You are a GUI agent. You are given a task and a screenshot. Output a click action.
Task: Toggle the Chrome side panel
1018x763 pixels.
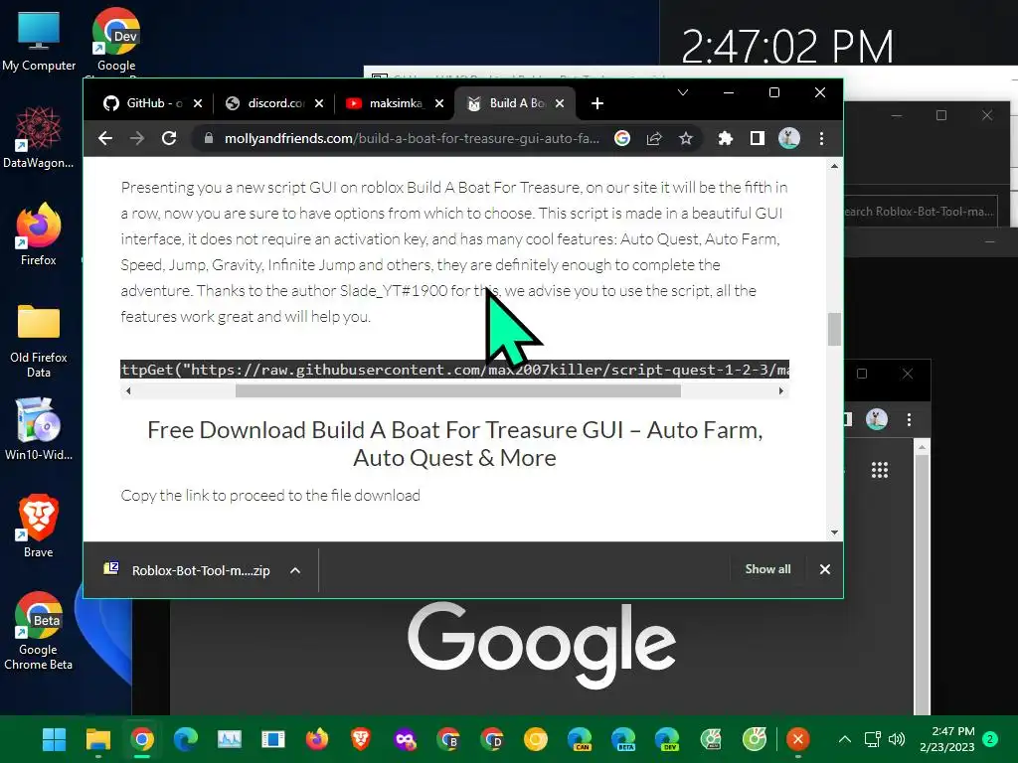pyautogui.click(x=757, y=138)
